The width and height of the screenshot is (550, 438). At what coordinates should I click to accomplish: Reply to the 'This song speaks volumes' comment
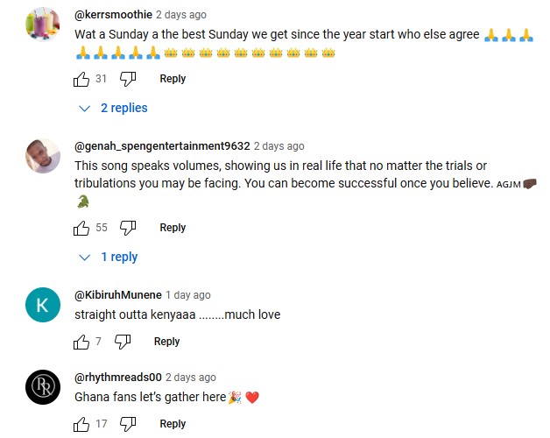point(173,228)
